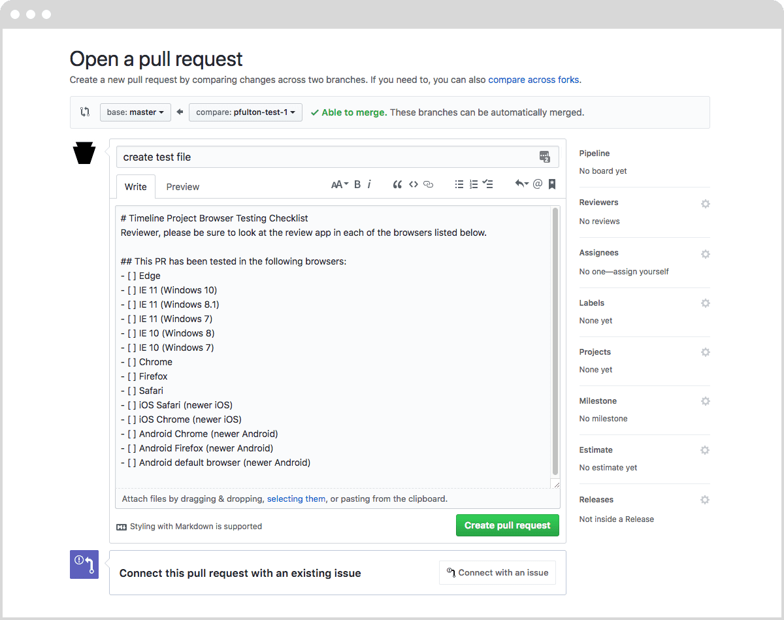
Task: Mention a user with the @ icon
Action: (537, 184)
